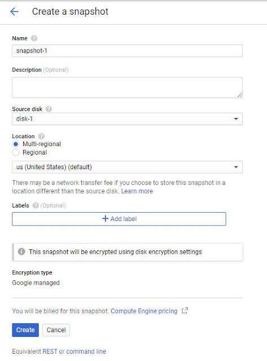
Task: Click the Source disk help icon
Action: (x=49, y=109)
